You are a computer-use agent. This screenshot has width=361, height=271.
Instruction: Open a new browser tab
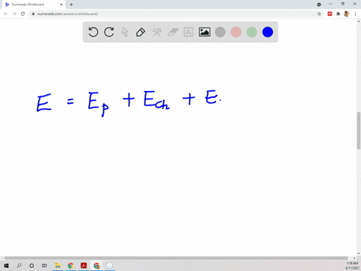click(x=71, y=5)
